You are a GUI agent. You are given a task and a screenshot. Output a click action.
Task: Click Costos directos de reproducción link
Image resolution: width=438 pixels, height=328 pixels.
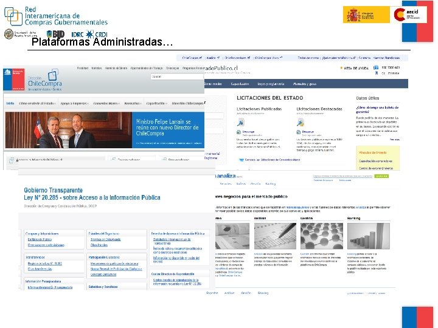177,282
